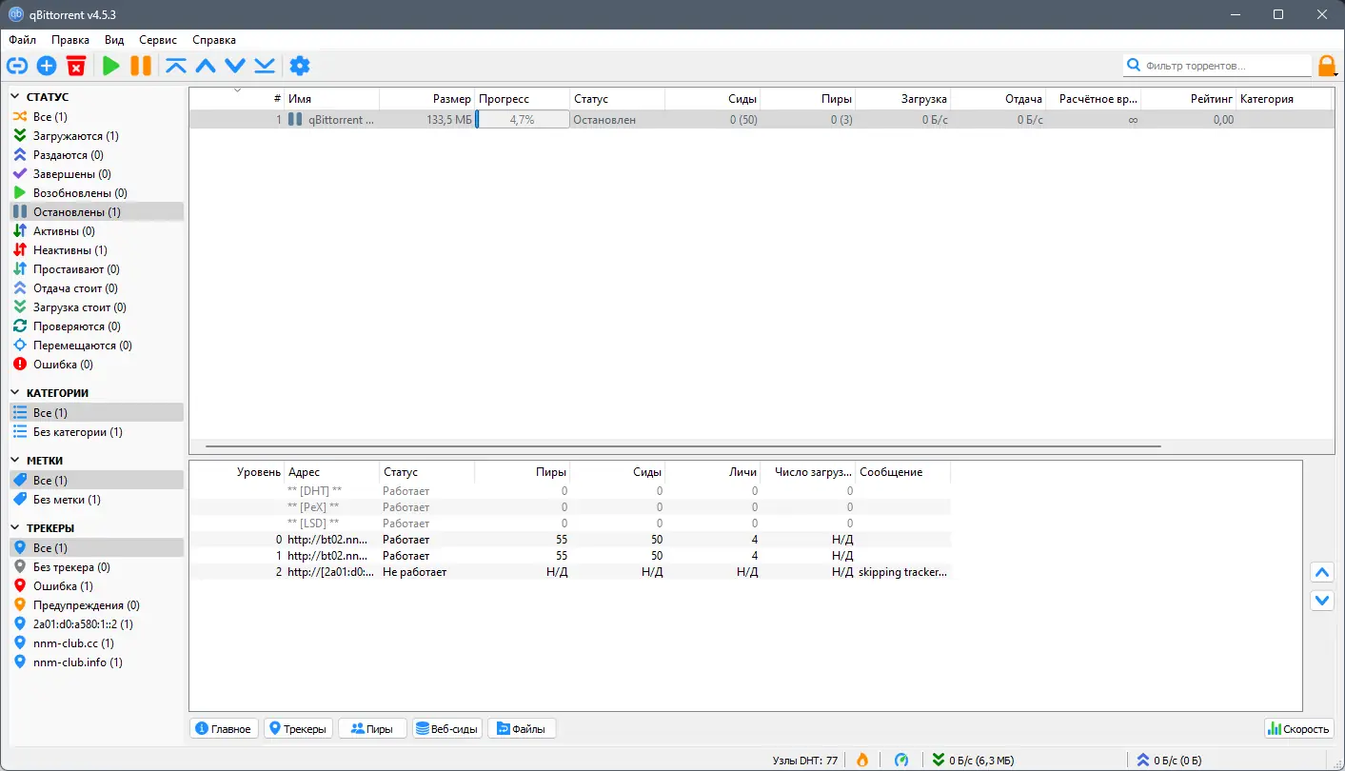Filter by Перемещаются (0) status

(x=96, y=346)
